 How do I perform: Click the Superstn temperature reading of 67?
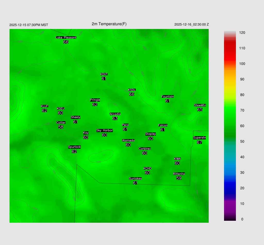tap(199, 142)
